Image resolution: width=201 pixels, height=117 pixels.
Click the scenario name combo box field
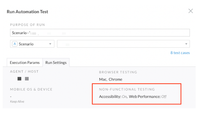click(x=123, y=44)
